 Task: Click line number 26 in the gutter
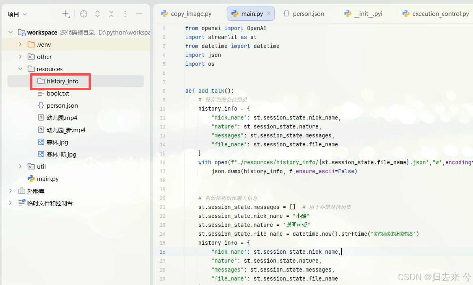coord(163,252)
